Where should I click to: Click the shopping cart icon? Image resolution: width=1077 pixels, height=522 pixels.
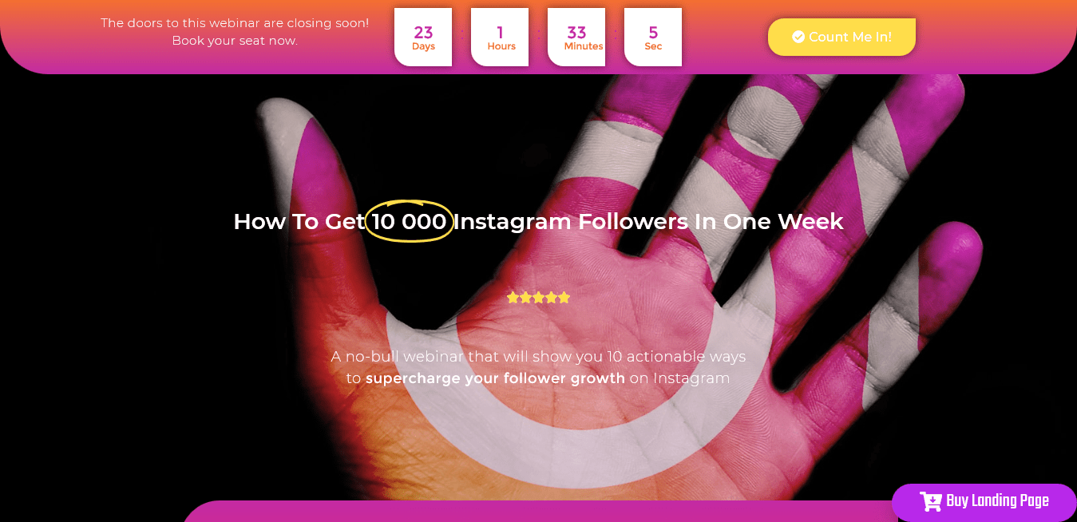click(931, 501)
